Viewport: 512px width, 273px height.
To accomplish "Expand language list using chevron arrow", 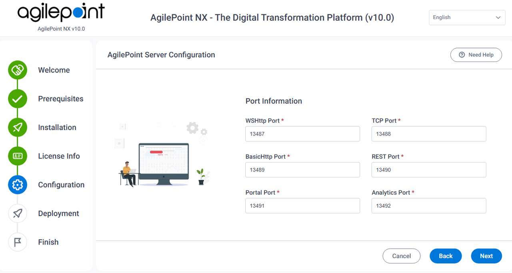I will click(498, 18).
